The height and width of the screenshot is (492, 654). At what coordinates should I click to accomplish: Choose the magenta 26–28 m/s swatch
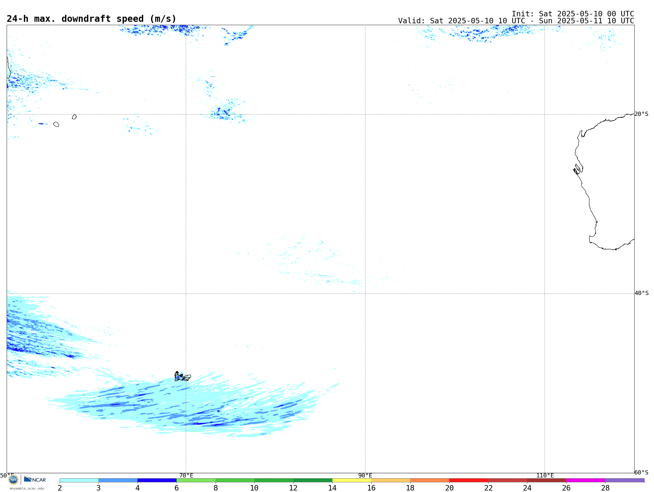tap(586, 481)
